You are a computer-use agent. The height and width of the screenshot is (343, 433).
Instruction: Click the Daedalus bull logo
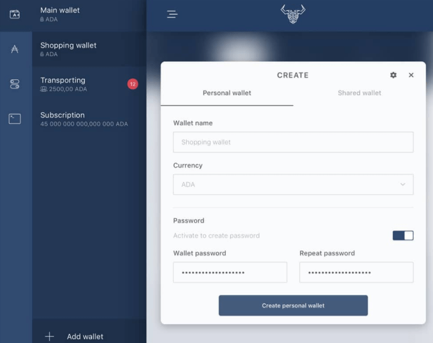(293, 14)
